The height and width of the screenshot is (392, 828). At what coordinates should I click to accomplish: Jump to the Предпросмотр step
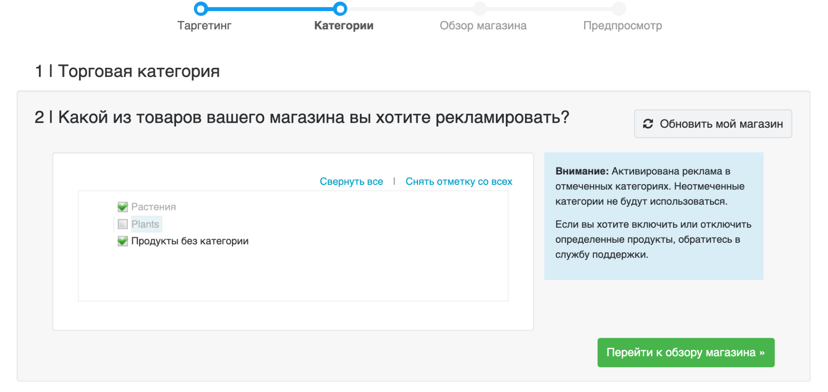623,26
